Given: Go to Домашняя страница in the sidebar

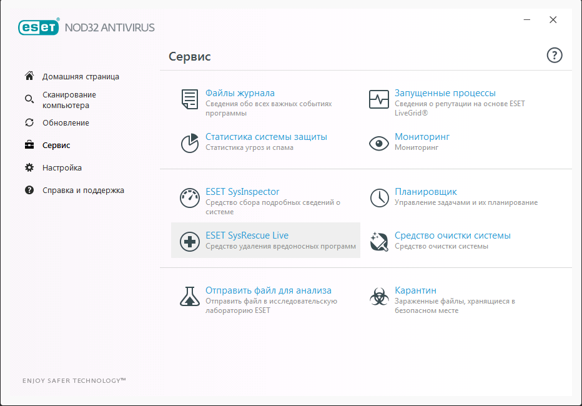Looking at the screenshot, I should tap(81, 76).
